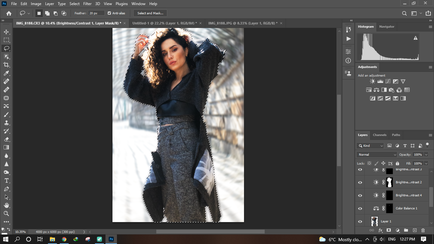Add a Channel Mixer adjustment

coord(399,90)
